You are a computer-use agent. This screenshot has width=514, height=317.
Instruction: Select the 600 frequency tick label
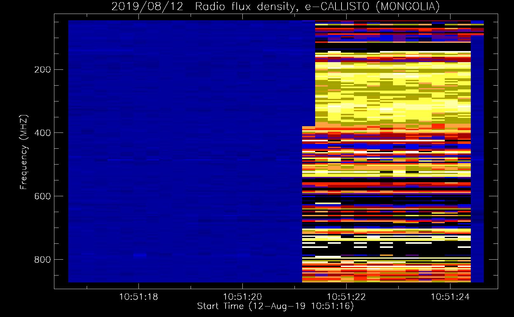(x=43, y=196)
